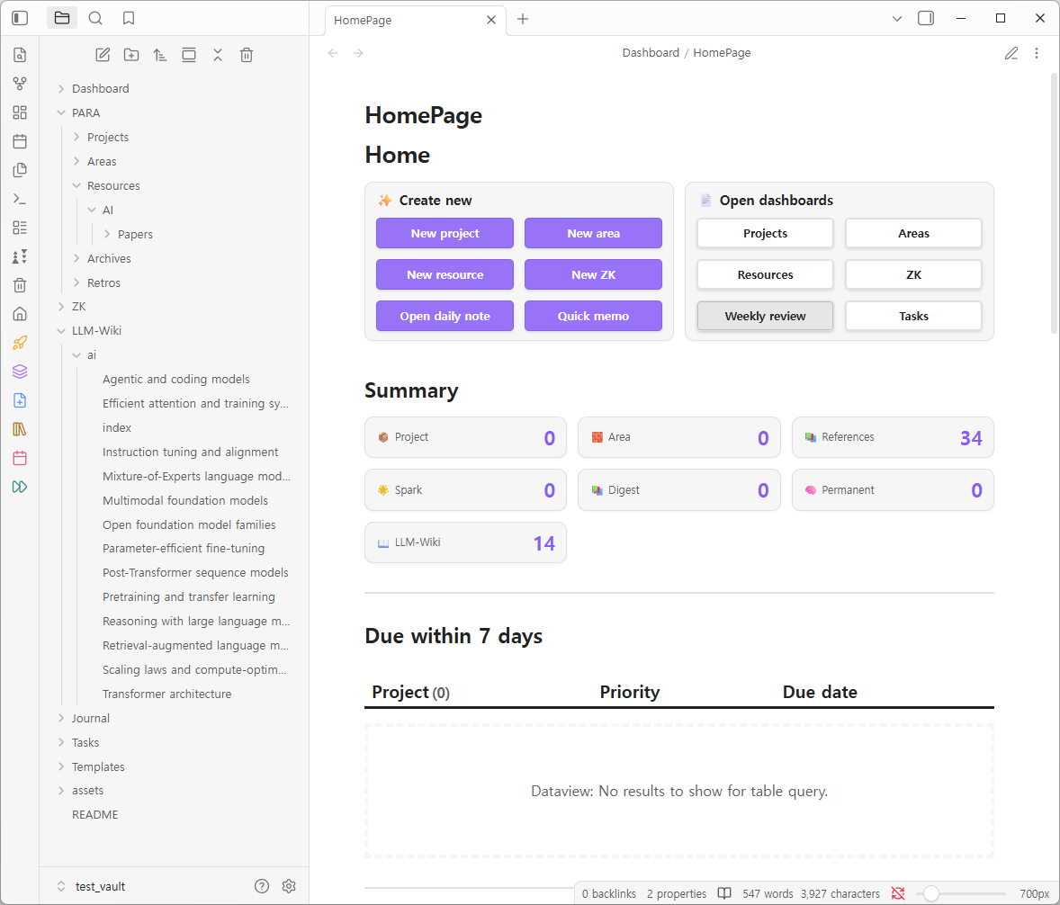Click the Quick memo button

[593, 316]
